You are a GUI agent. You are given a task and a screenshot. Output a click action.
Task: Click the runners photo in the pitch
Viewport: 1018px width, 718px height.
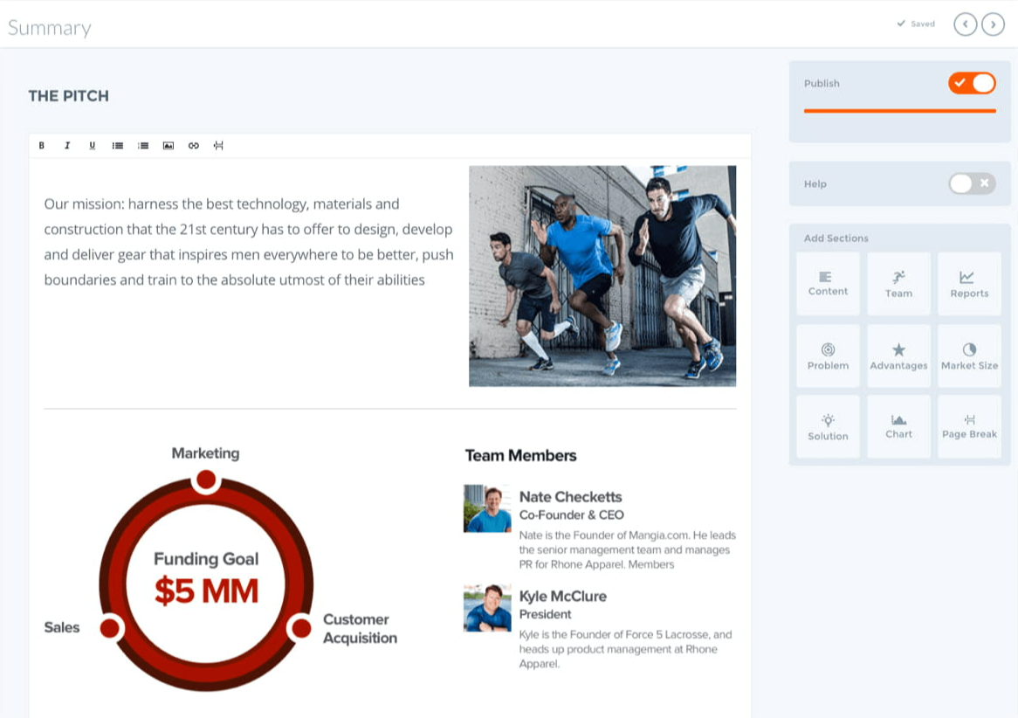click(602, 275)
